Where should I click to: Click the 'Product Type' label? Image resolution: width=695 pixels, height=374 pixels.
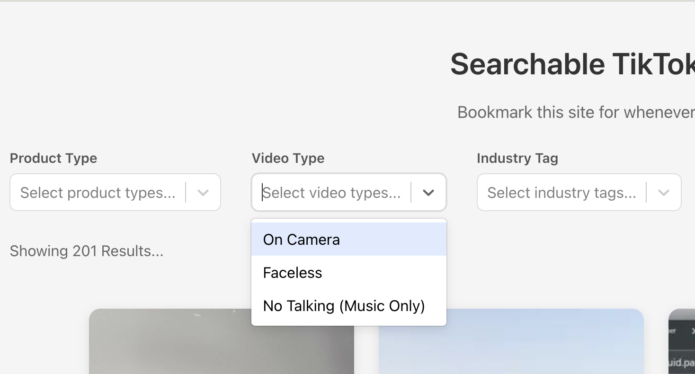pos(53,158)
